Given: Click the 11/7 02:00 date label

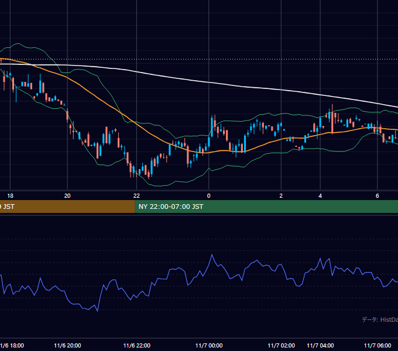Looking at the screenshot, I should pos(282,345).
